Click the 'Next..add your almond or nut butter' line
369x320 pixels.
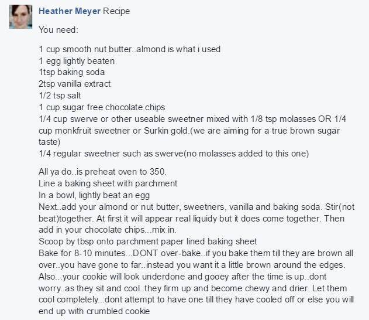pos(196,207)
